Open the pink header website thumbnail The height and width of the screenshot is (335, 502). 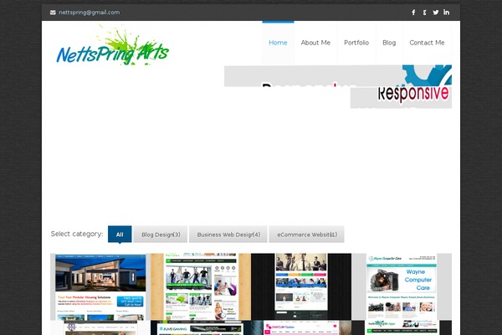tap(301, 327)
